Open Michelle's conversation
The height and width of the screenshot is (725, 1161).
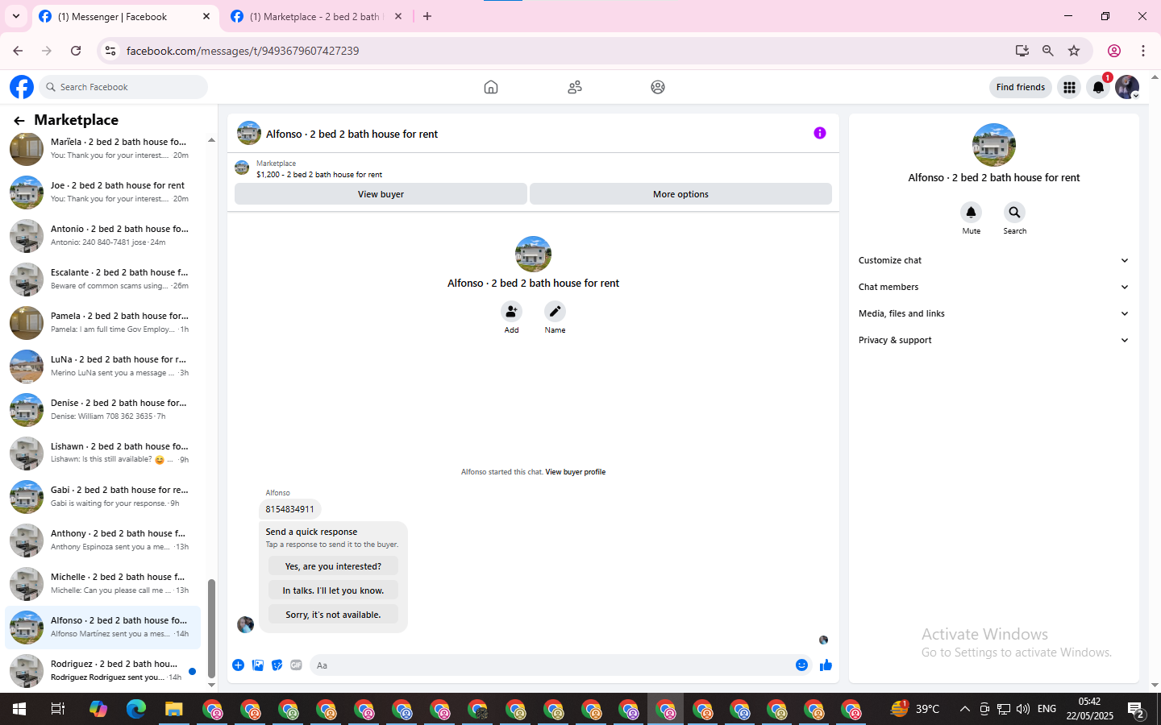[102, 584]
